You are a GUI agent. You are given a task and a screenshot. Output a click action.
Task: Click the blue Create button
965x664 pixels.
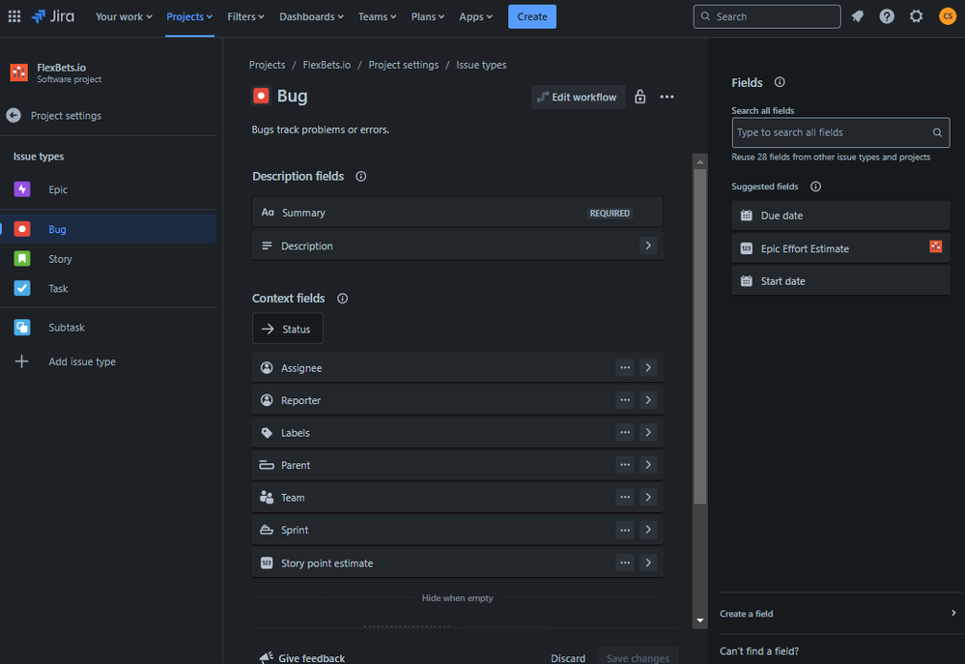pyautogui.click(x=531, y=16)
